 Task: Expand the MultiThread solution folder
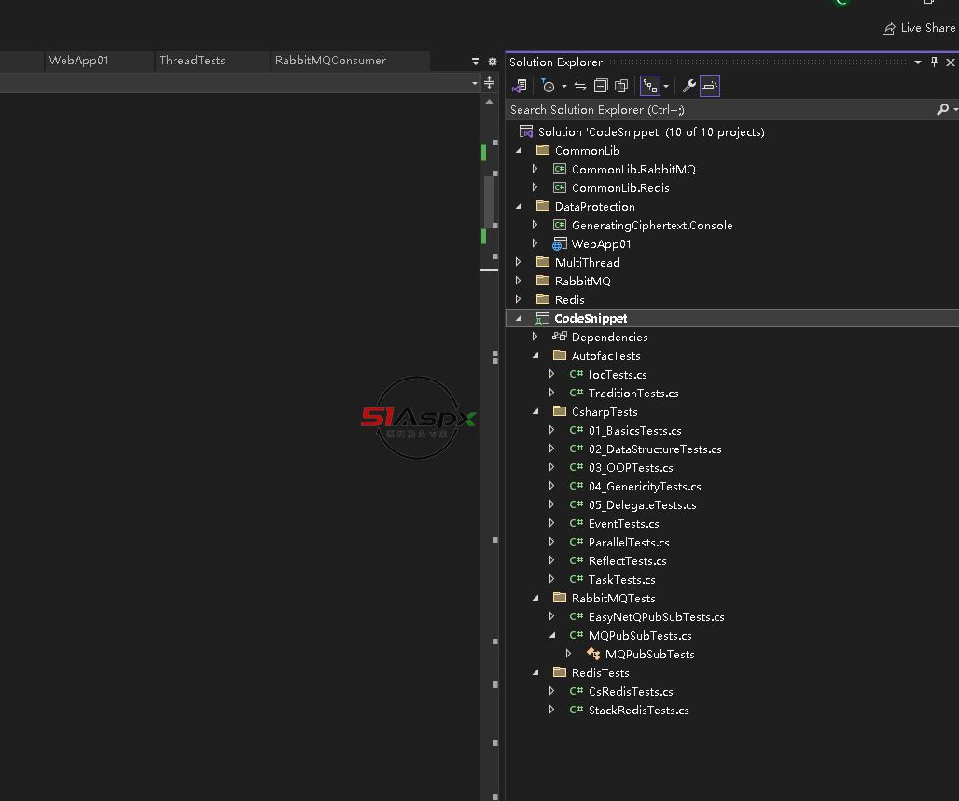tap(519, 263)
